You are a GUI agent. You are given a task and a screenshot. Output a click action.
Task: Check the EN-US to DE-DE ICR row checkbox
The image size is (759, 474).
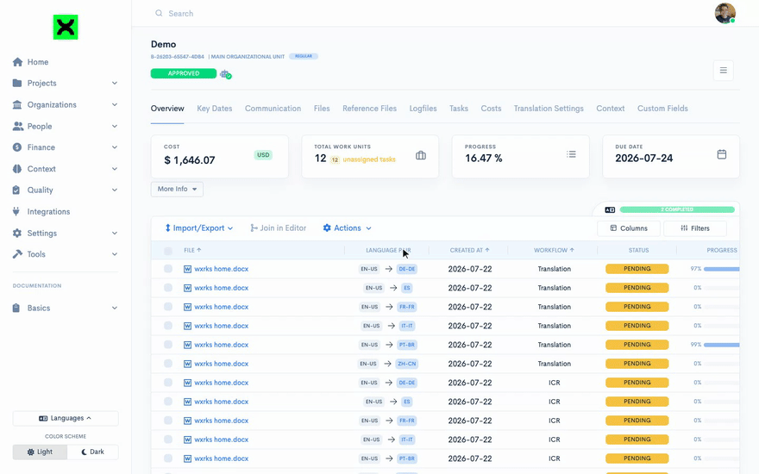[168, 382]
